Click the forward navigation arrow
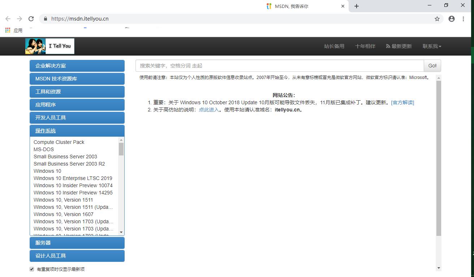Viewport: 474px width, 277px height. (x=19, y=18)
